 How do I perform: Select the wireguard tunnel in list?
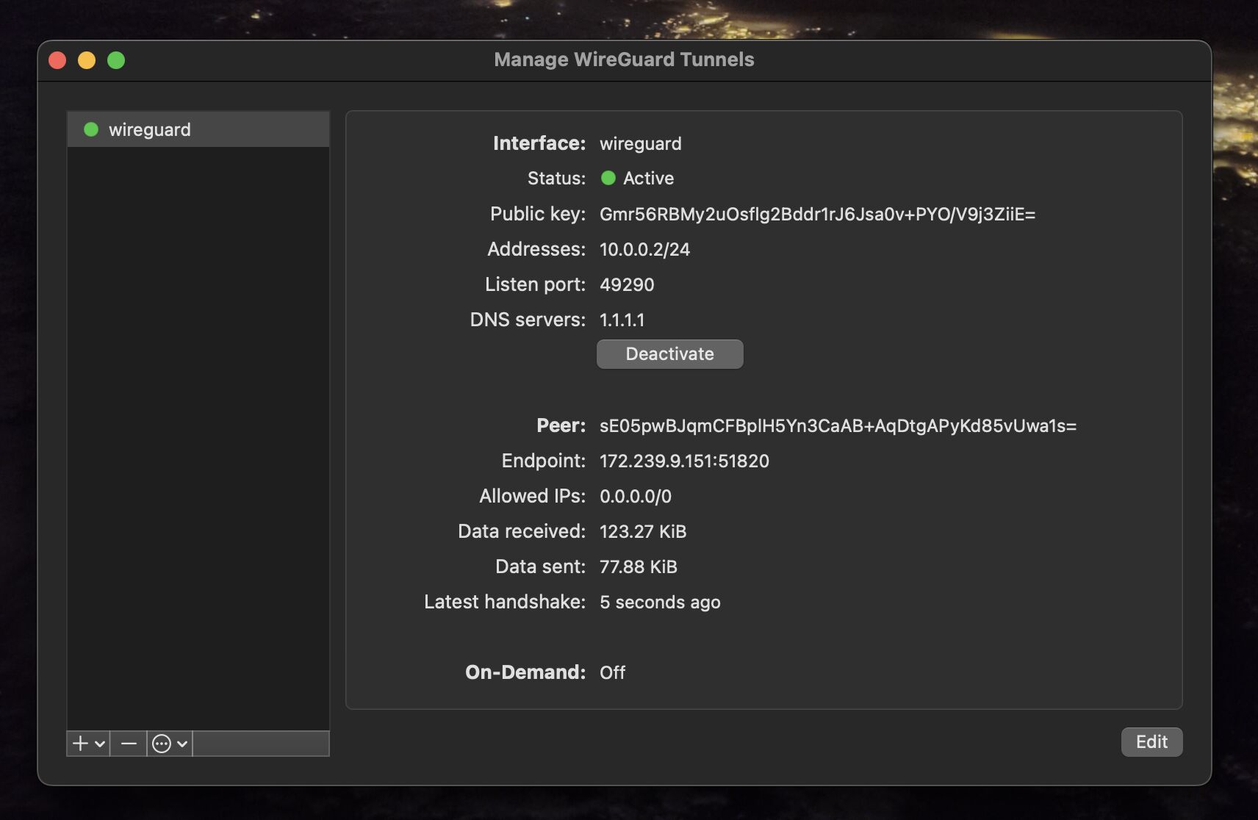pyautogui.click(x=150, y=129)
